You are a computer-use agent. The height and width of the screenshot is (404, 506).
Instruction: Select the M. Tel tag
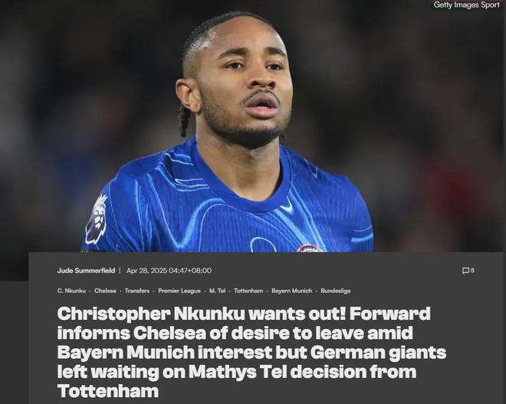coord(217,291)
